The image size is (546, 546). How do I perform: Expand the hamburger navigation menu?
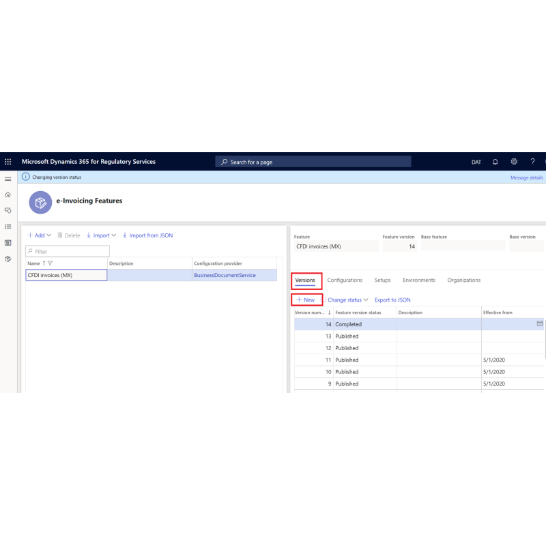pos(8,179)
